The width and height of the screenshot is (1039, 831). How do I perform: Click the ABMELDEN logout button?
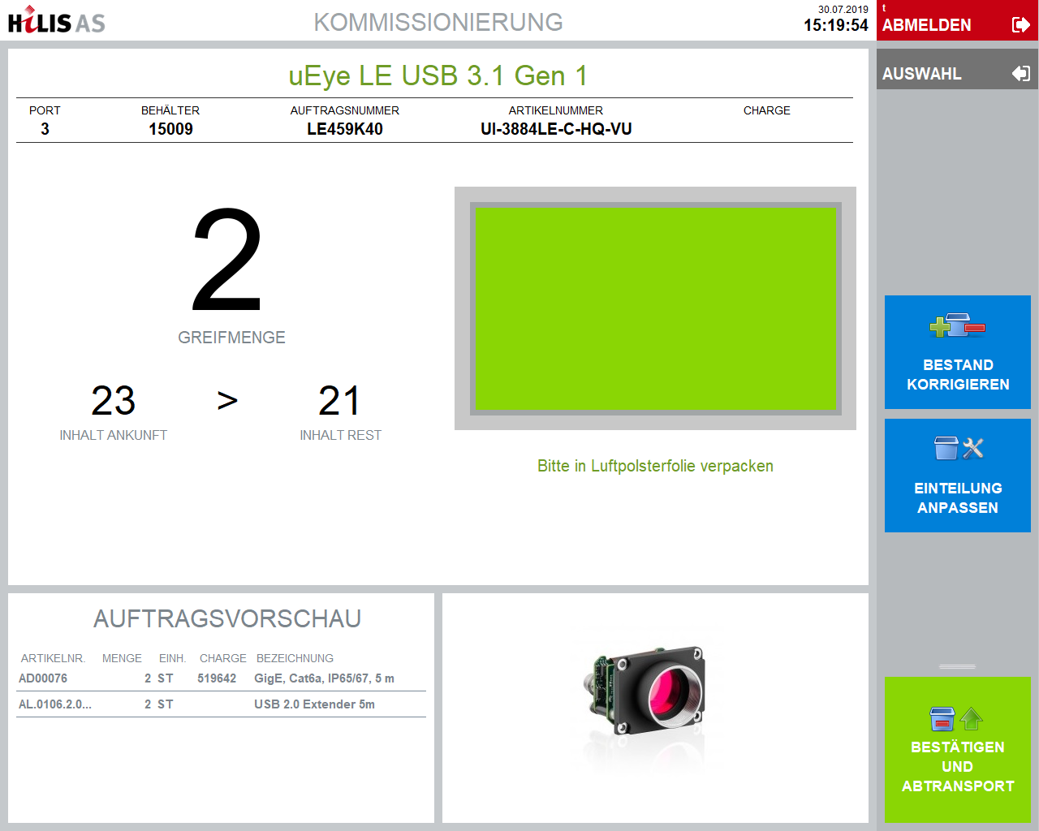tap(957, 20)
